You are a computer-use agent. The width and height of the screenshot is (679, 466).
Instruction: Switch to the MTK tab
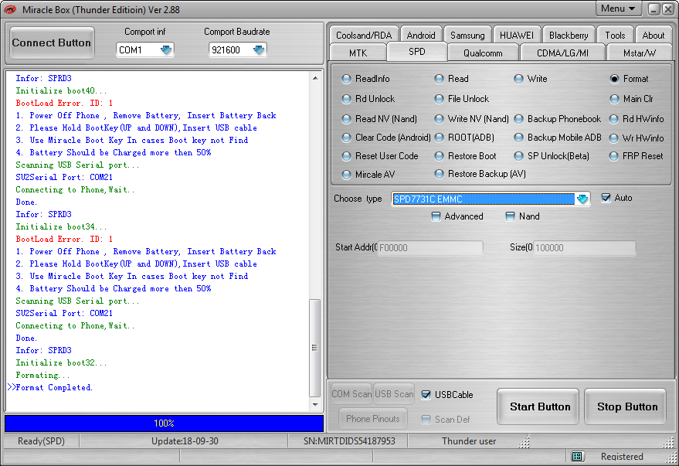click(358, 53)
